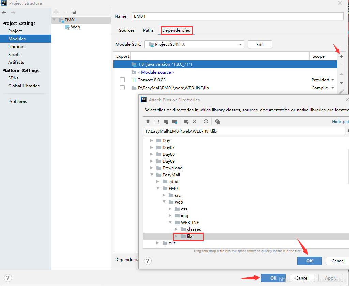Screen dimensions: 349x286
Task: Open Global Libraries in the sidebar
Action: click(24, 86)
